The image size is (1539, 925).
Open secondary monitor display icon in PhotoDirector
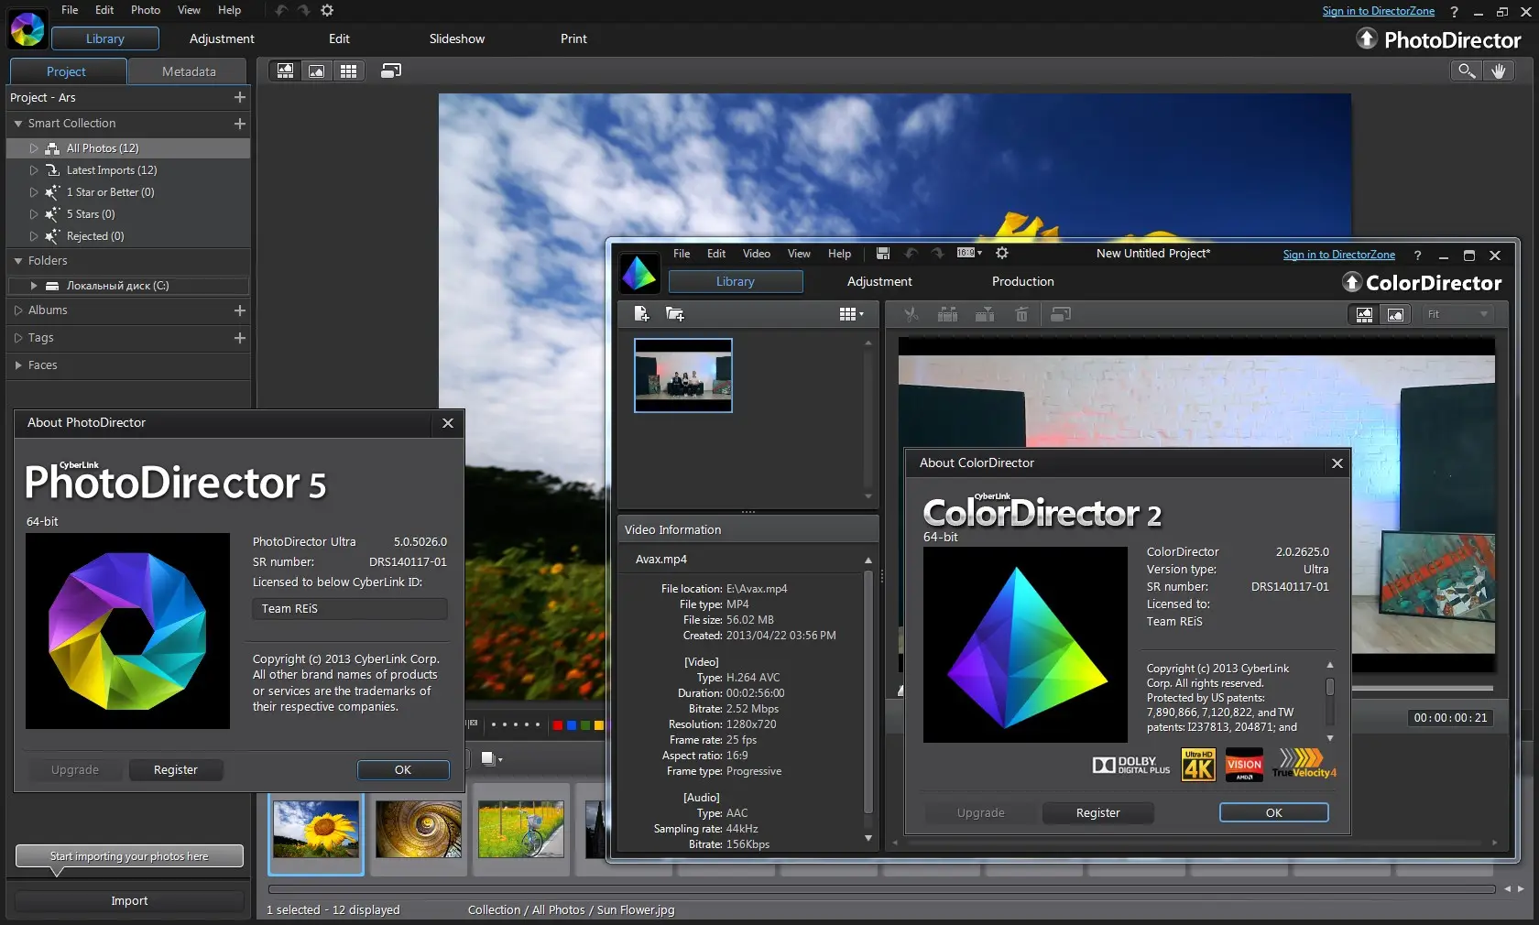pyautogui.click(x=391, y=71)
